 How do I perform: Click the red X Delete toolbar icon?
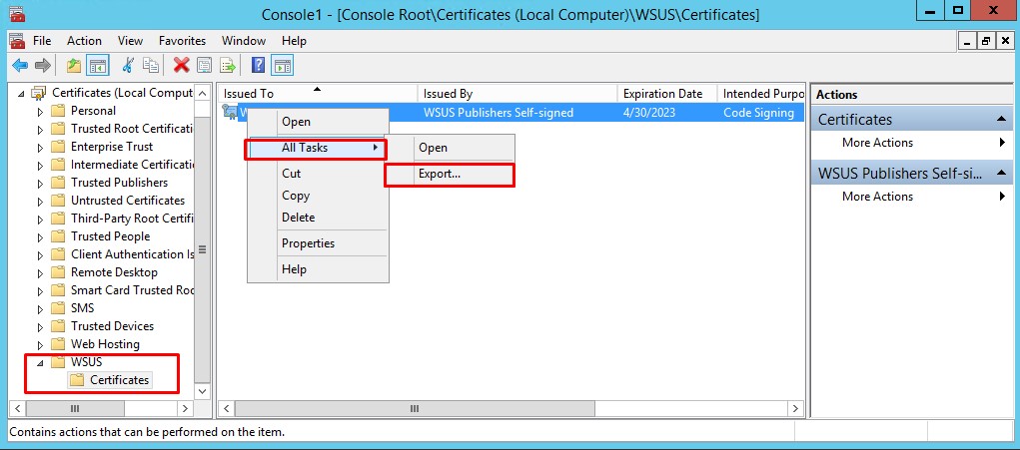pos(181,65)
